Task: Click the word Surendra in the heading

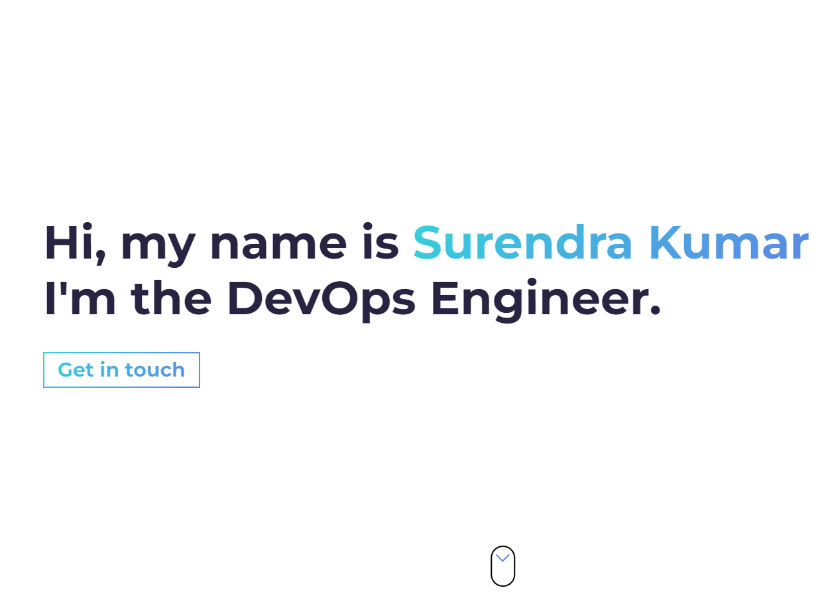Action: click(x=523, y=243)
